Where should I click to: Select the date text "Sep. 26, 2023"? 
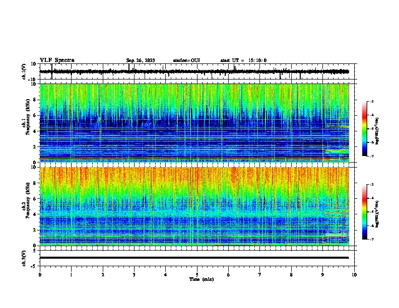[x=141, y=60]
